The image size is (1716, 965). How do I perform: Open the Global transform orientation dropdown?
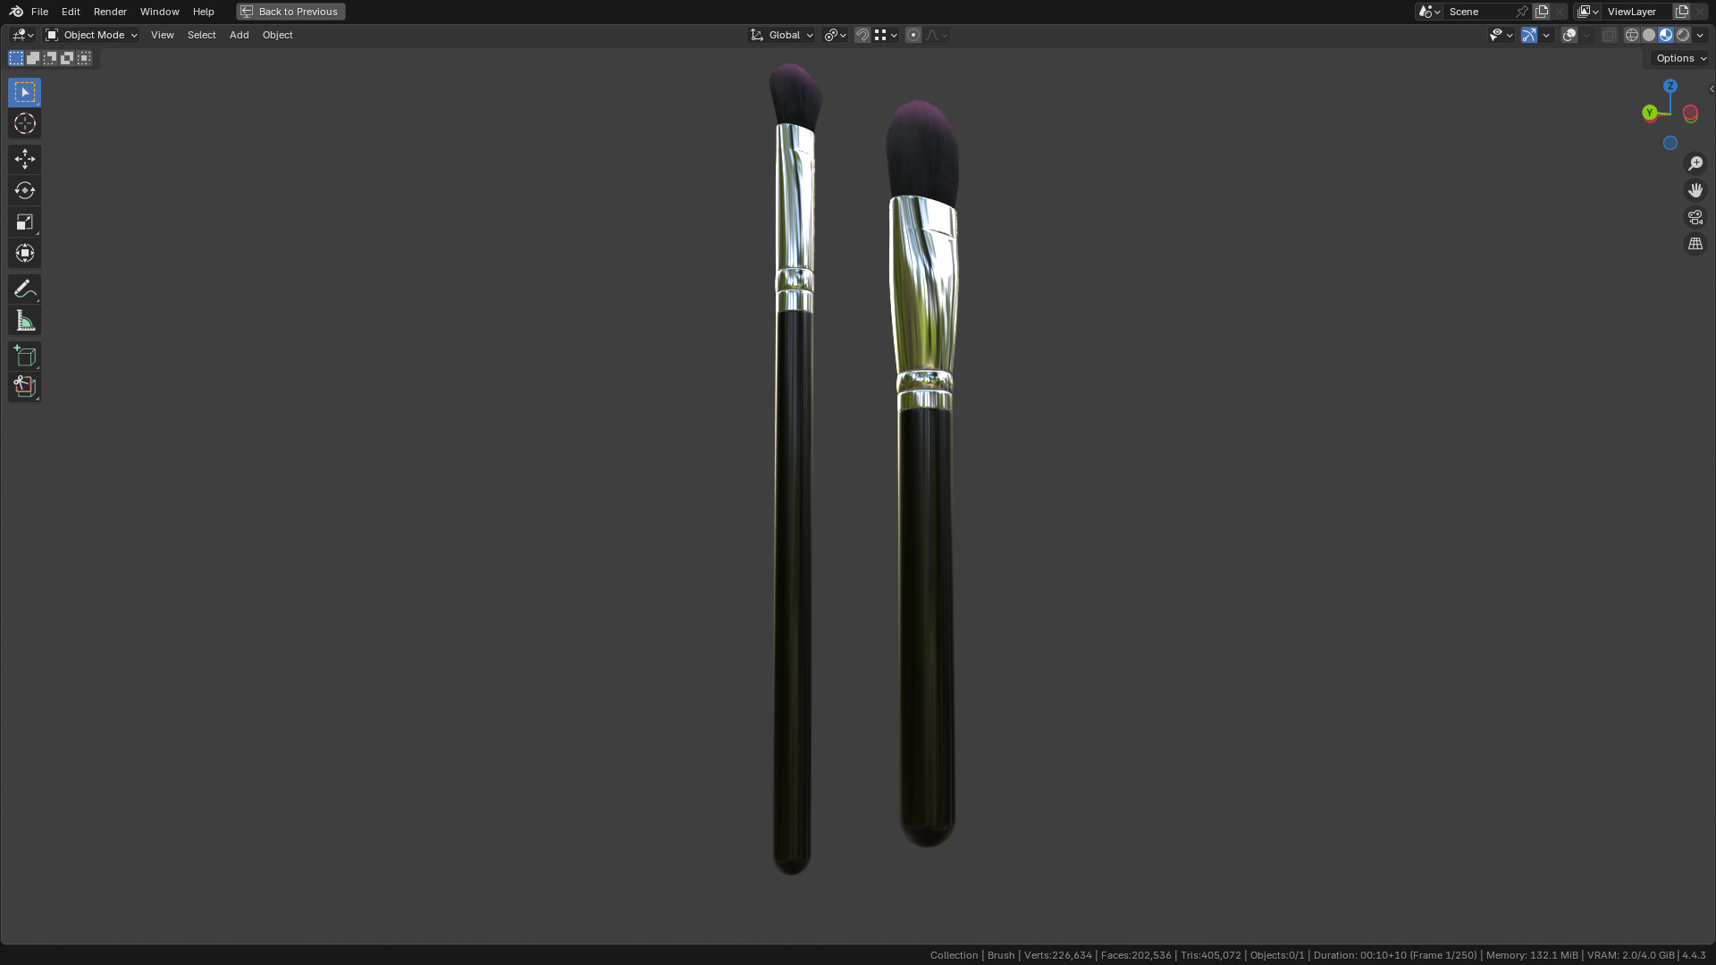pyautogui.click(x=781, y=35)
